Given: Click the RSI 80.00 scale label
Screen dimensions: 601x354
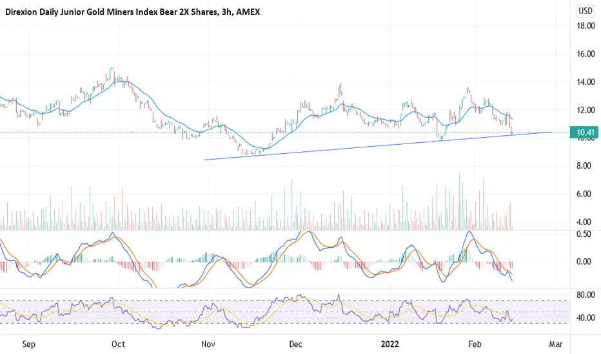Looking at the screenshot, I should coord(586,295).
